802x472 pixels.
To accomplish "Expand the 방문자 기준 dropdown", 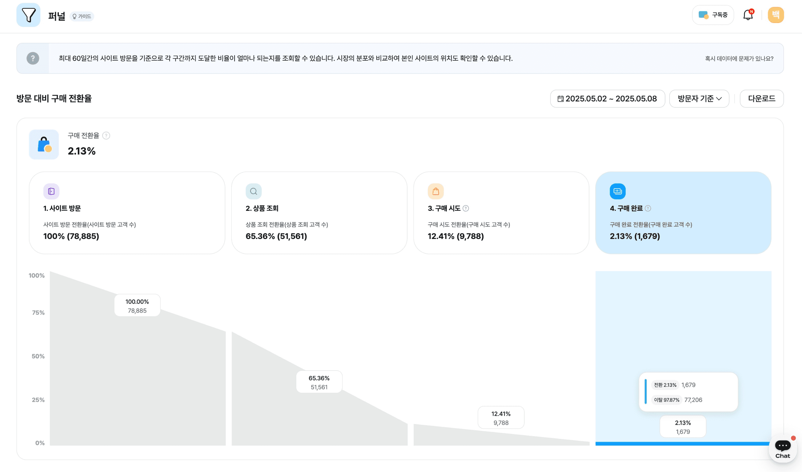I will [x=699, y=99].
